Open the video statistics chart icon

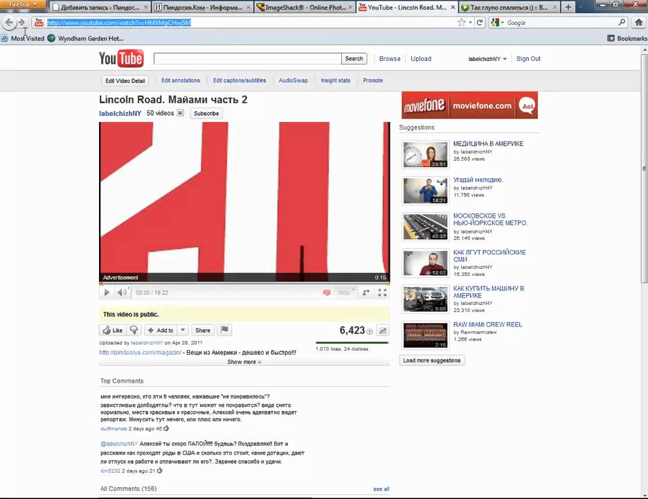(383, 331)
